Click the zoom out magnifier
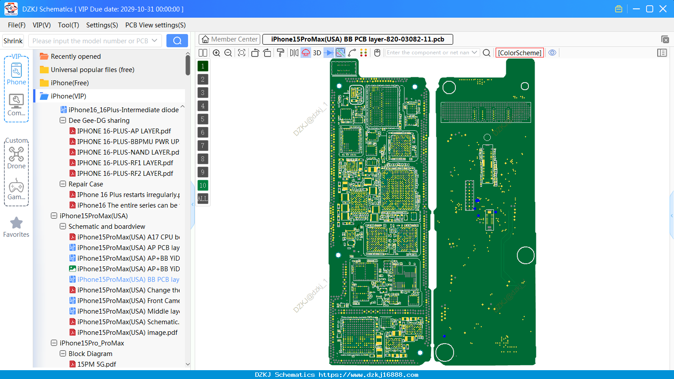Screen dimensions: 674x379 [228, 53]
